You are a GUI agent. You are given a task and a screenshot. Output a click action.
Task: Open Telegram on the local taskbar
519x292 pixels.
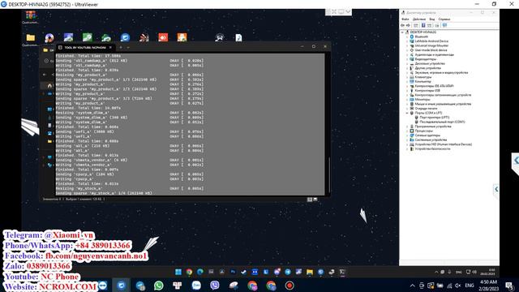click(x=140, y=286)
